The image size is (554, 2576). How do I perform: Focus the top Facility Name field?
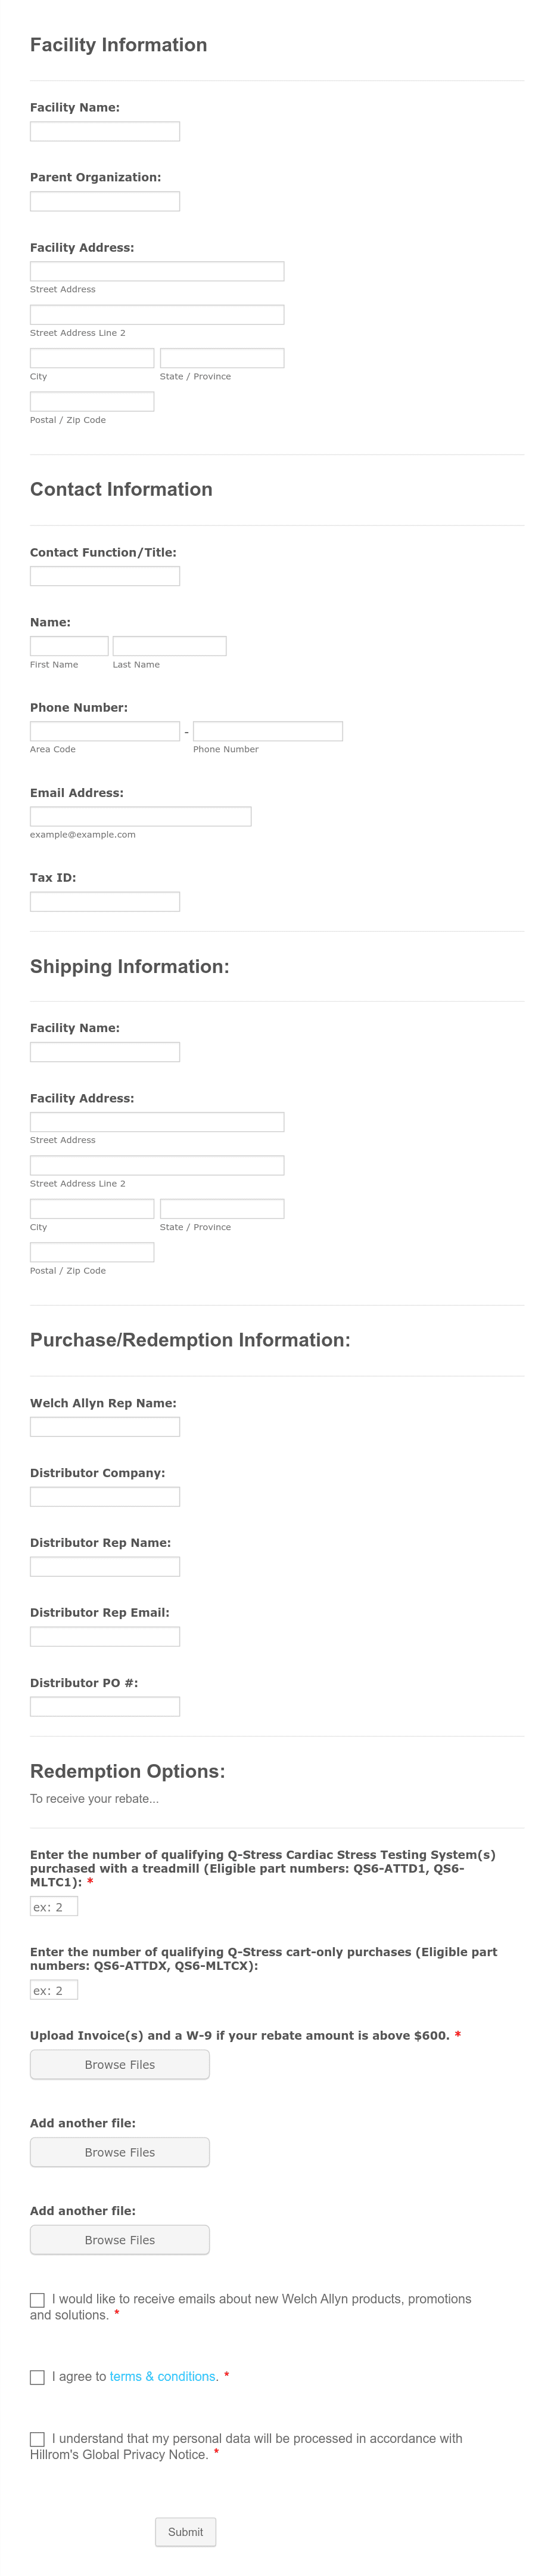[105, 131]
